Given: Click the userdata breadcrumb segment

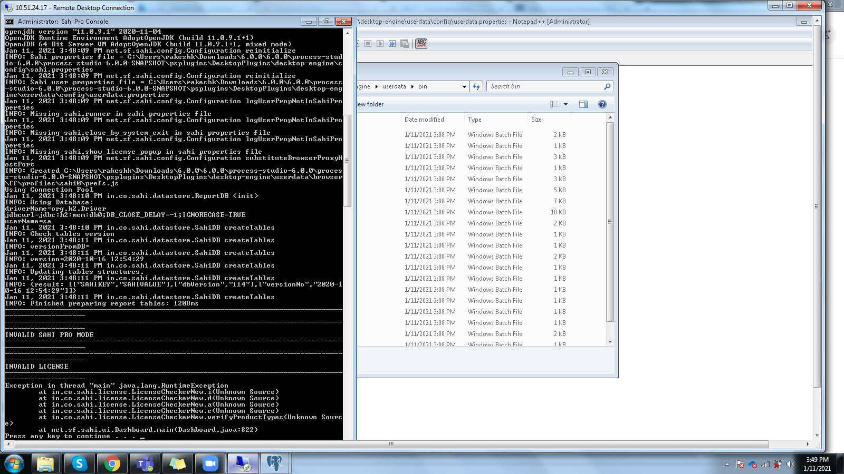Looking at the screenshot, I should [x=394, y=86].
